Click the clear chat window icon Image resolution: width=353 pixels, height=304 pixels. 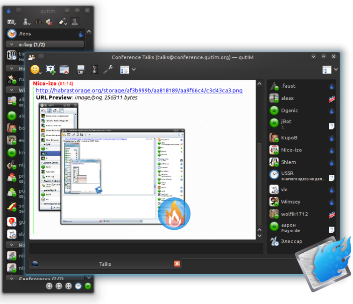click(x=64, y=69)
